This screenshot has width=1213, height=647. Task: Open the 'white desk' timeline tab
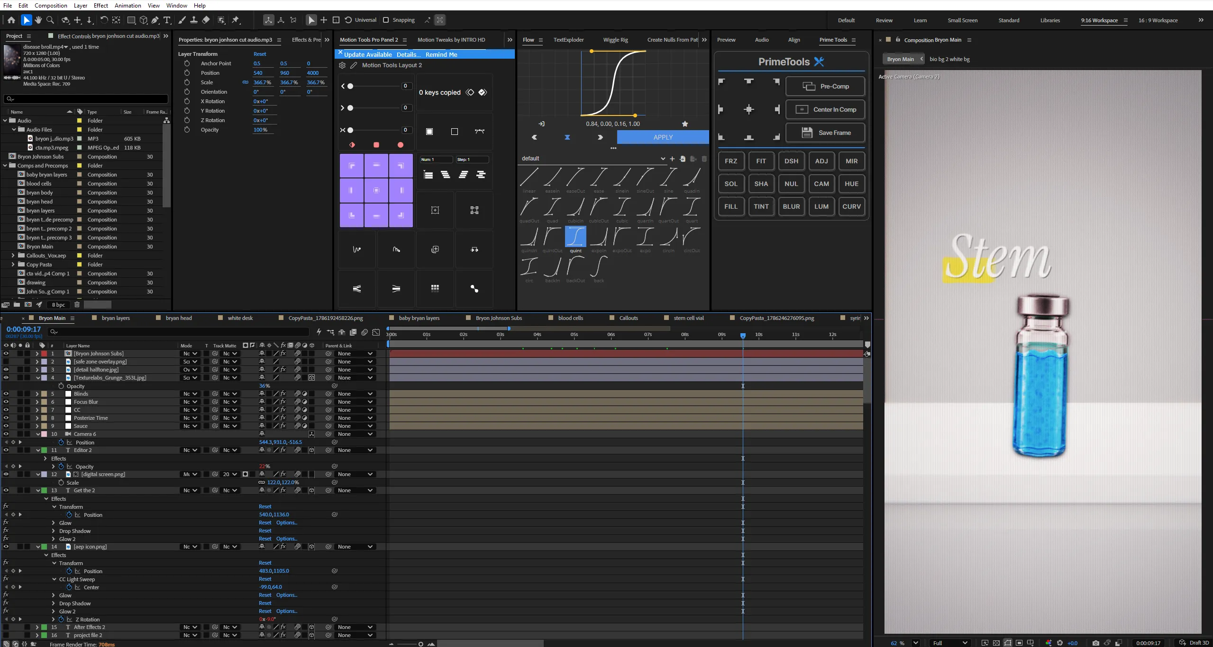240,318
